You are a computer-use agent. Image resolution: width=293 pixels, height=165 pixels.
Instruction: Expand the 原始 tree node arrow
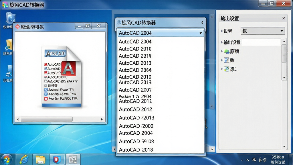pos(222,51)
